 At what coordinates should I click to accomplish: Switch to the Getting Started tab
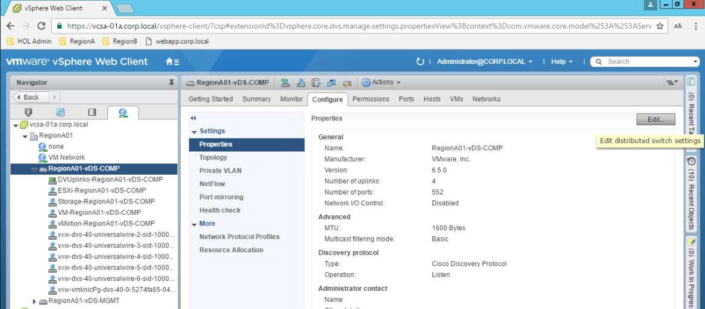pos(211,99)
